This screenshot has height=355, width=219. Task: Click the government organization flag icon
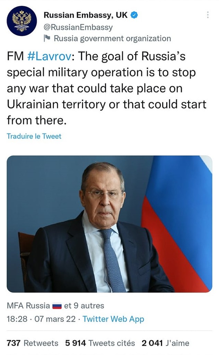coord(47,38)
